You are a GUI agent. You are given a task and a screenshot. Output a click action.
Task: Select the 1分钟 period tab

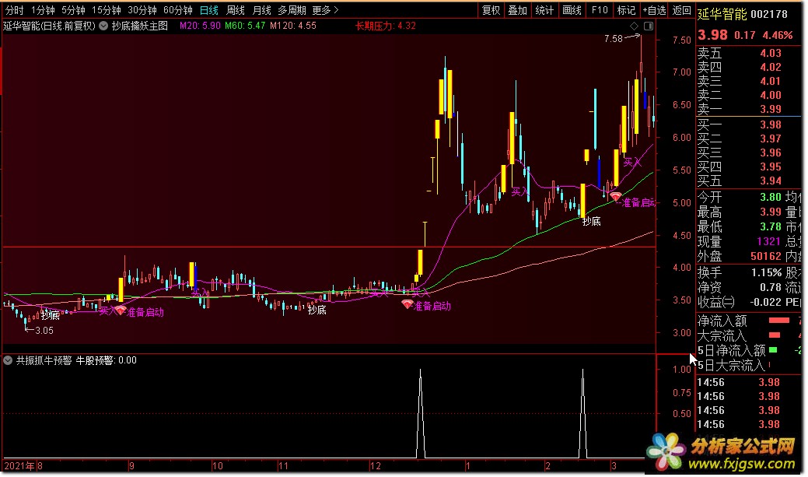(x=43, y=10)
